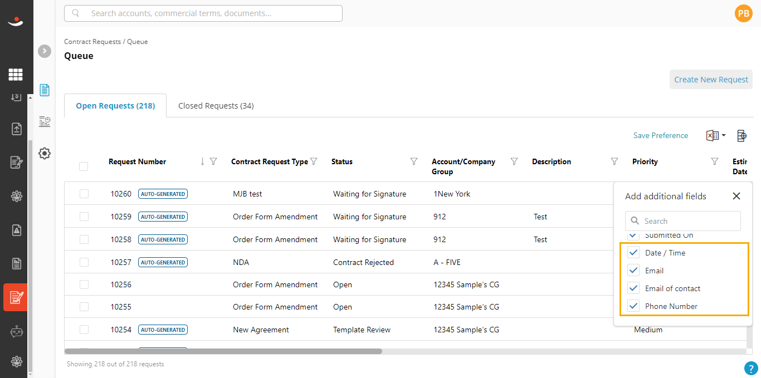Open the robot automation sidebar icon
This screenshot has width=761, height=378.
[16, 331]
